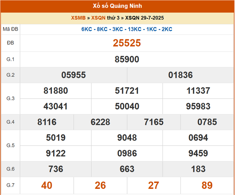Click the 'Xổ số Quảng Ninh' header title
Image resolution: width=235 pixels, height=195 pixels.
point(117,6)
